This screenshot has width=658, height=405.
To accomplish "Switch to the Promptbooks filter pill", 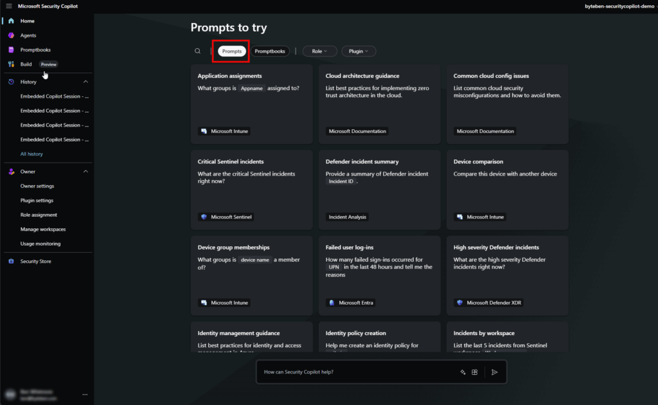I will 270,51.
